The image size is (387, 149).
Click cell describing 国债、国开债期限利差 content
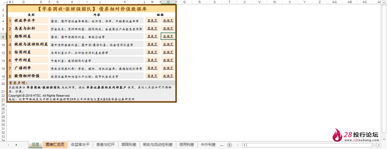(x=97, y=36)
